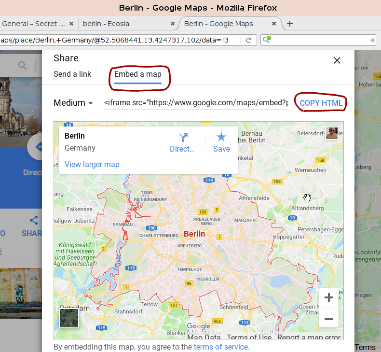Close the Berlin - Google Maps tab
Image resolution: width=381 pixels, height=352 pixels.
click(273, 24)
